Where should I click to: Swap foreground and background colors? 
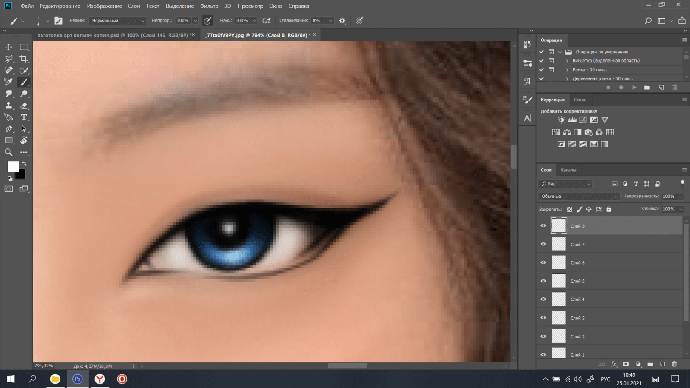(x=24, y=163)
